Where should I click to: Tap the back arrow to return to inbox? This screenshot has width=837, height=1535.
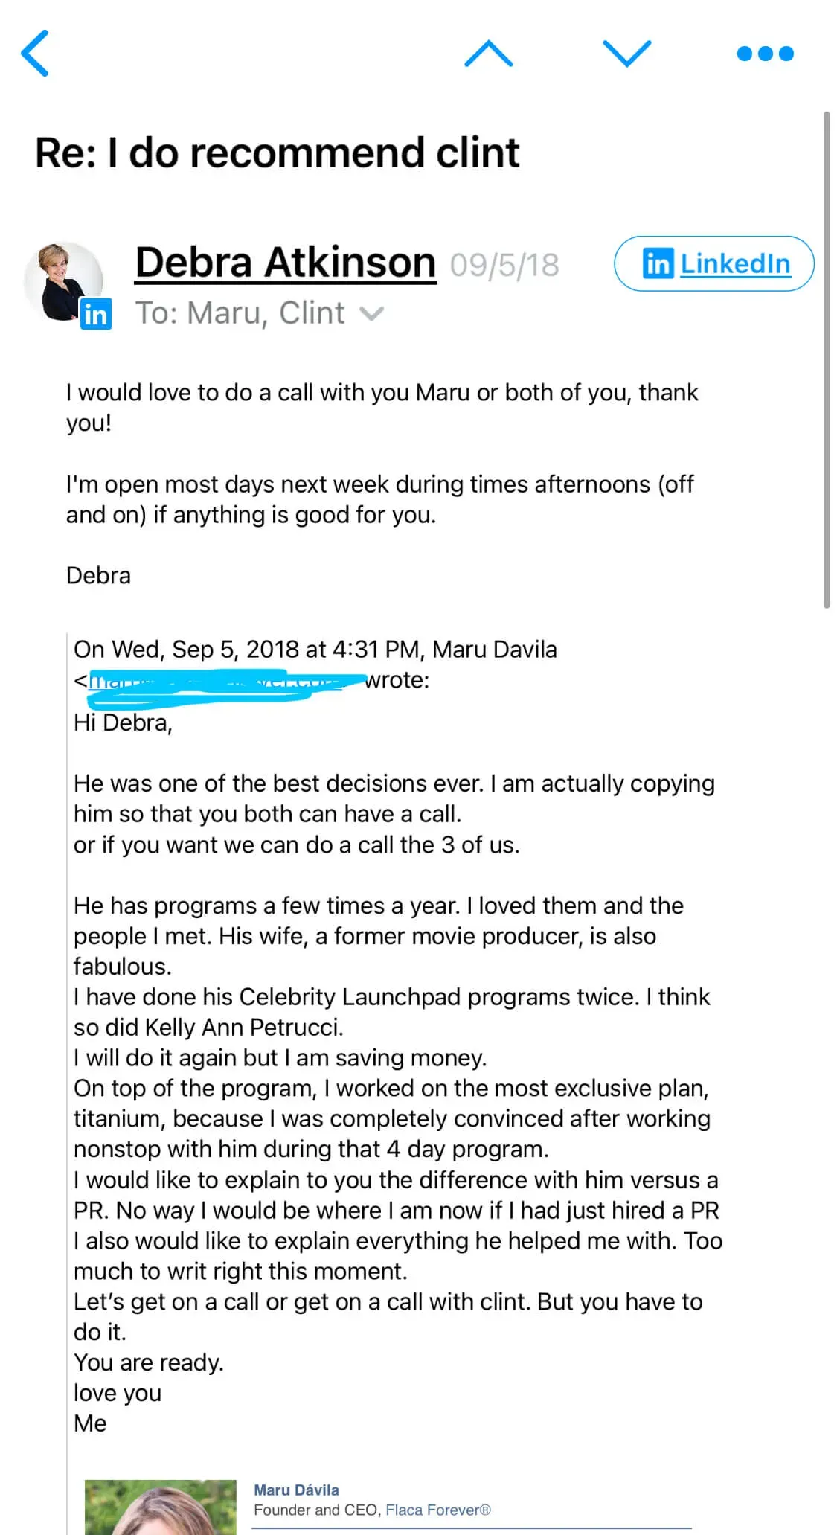click(x=35, y=53)
